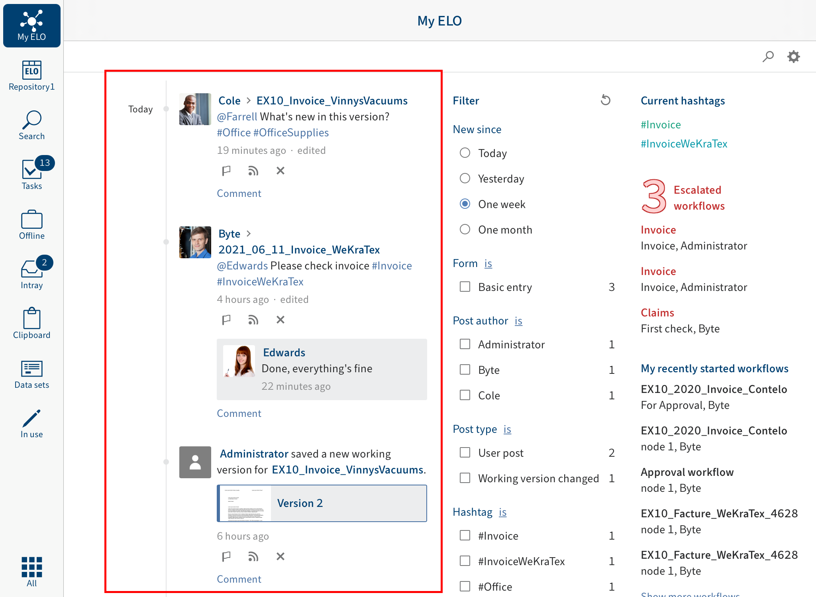816x597 pixels.
Task: Click the Cole author name link
Action: click(x=229, y=101)
